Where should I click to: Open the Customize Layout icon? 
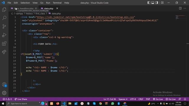coord(162,3)
